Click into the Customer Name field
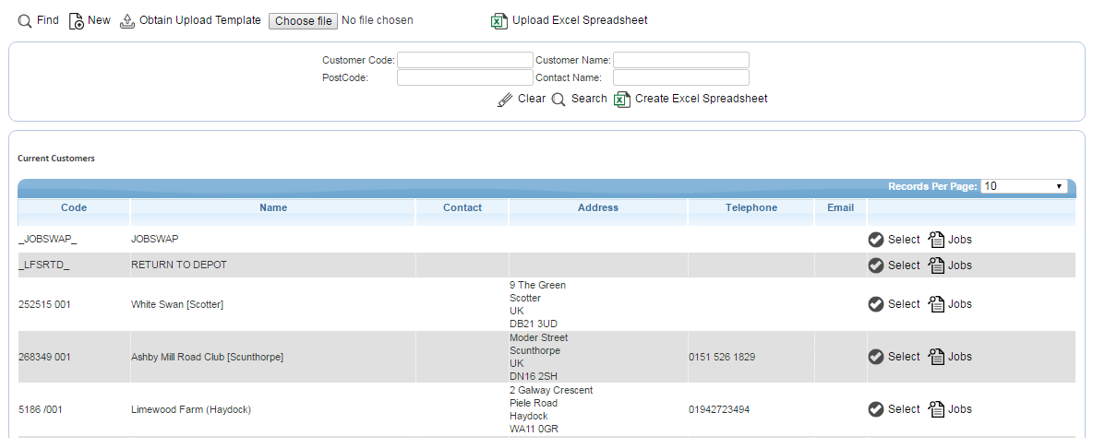The width and height of the screenshot is (1093, 448). coord(681,60)
